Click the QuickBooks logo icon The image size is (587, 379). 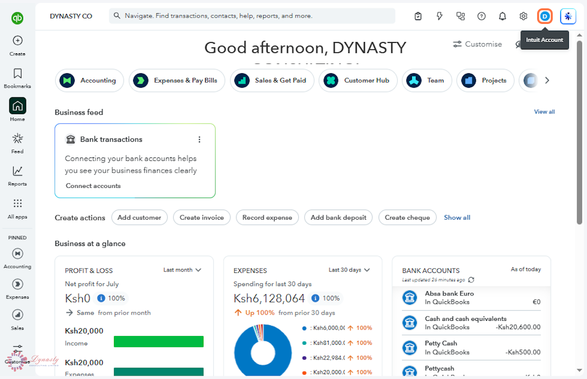click(18, 18)
